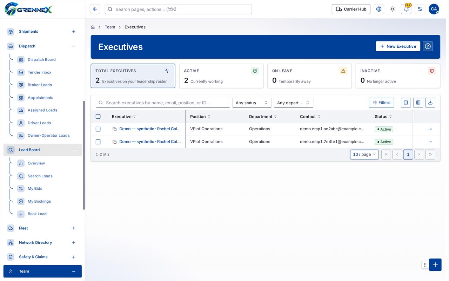Open the CA user avatar
This screenshot has height=281, width=449.
point(434,9)
